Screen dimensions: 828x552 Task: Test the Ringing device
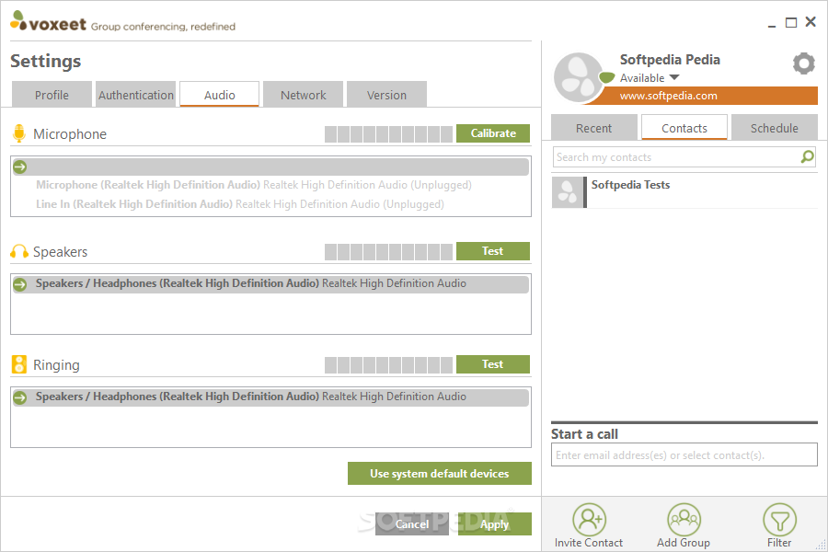(x=493, y=364)
